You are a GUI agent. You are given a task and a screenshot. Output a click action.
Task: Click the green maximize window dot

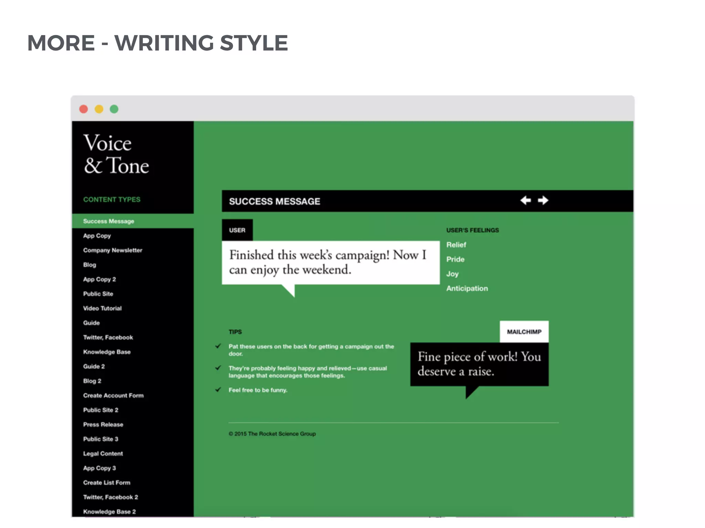[114, 109]
